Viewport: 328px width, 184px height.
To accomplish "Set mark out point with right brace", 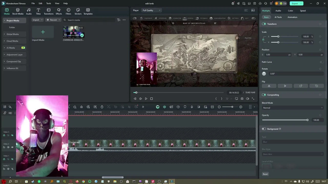I will [x=222, y=99].
